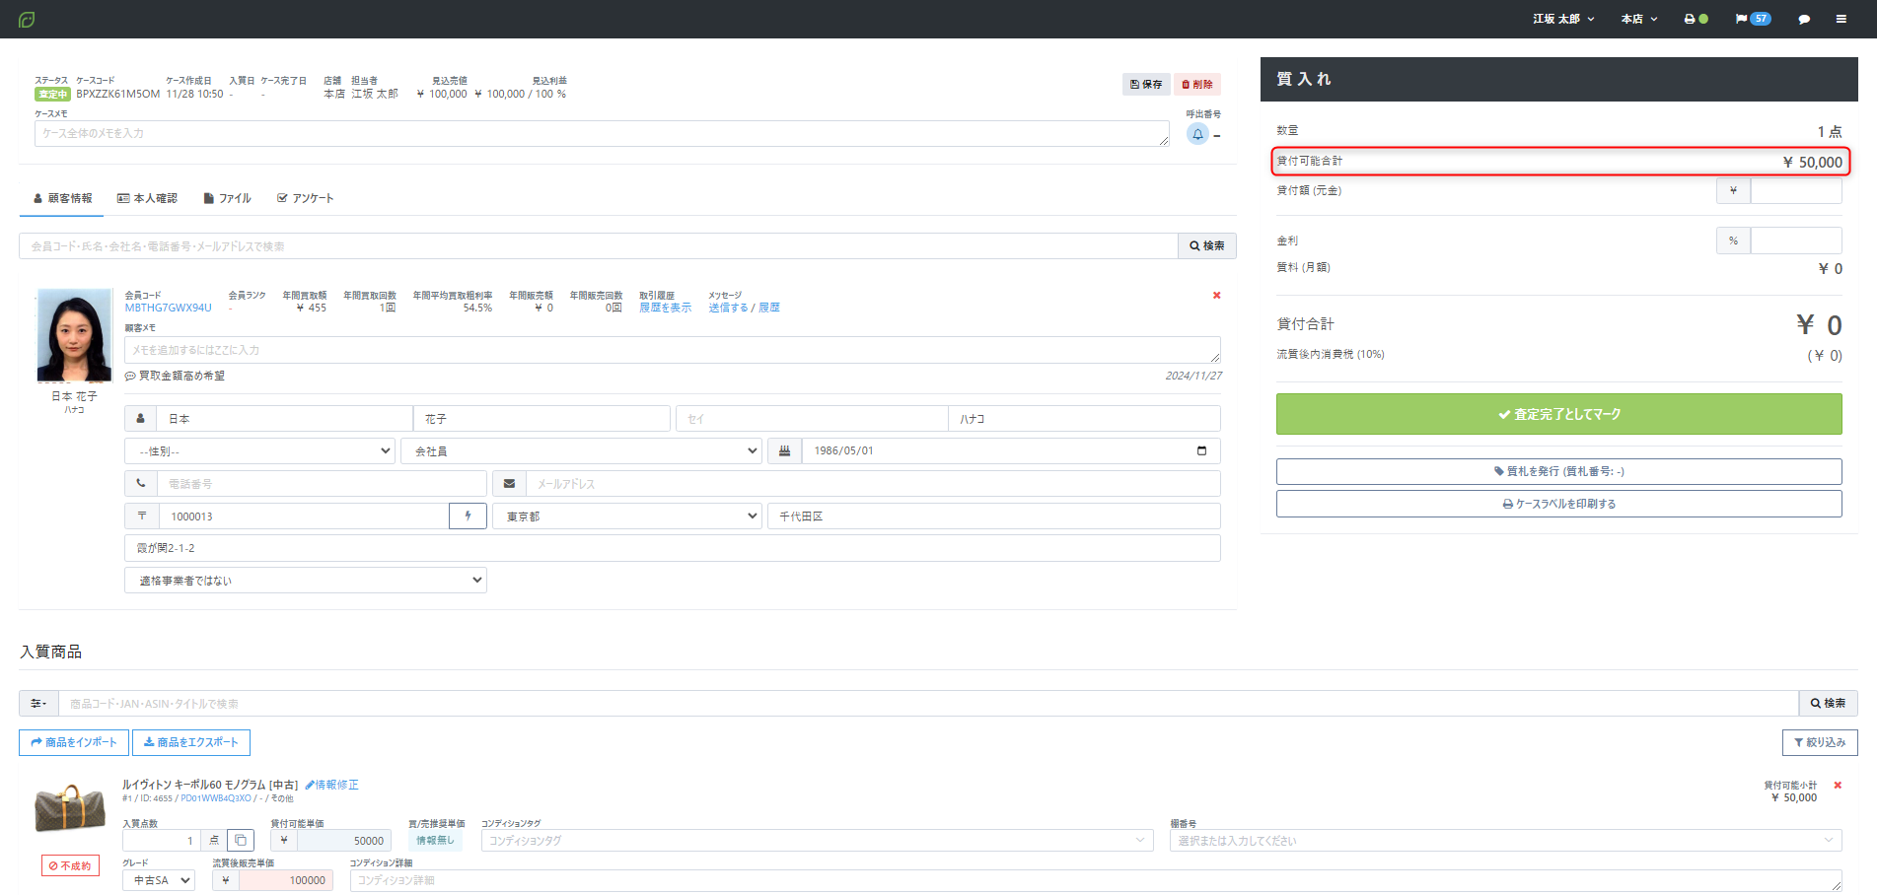This screenshot has height=895, width=1877.
Task: Open the grade dropdown showing 中古SA
Action: click(x=159, y=880)
